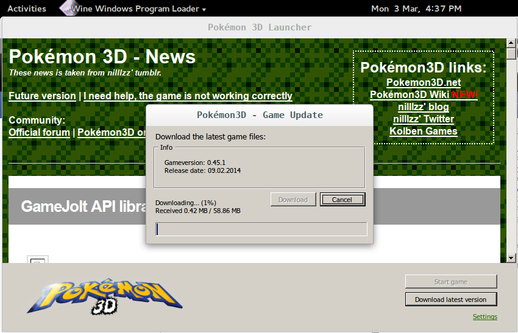
Task: Click the Downloading... (1%) status text
Action: coord(186,203)
